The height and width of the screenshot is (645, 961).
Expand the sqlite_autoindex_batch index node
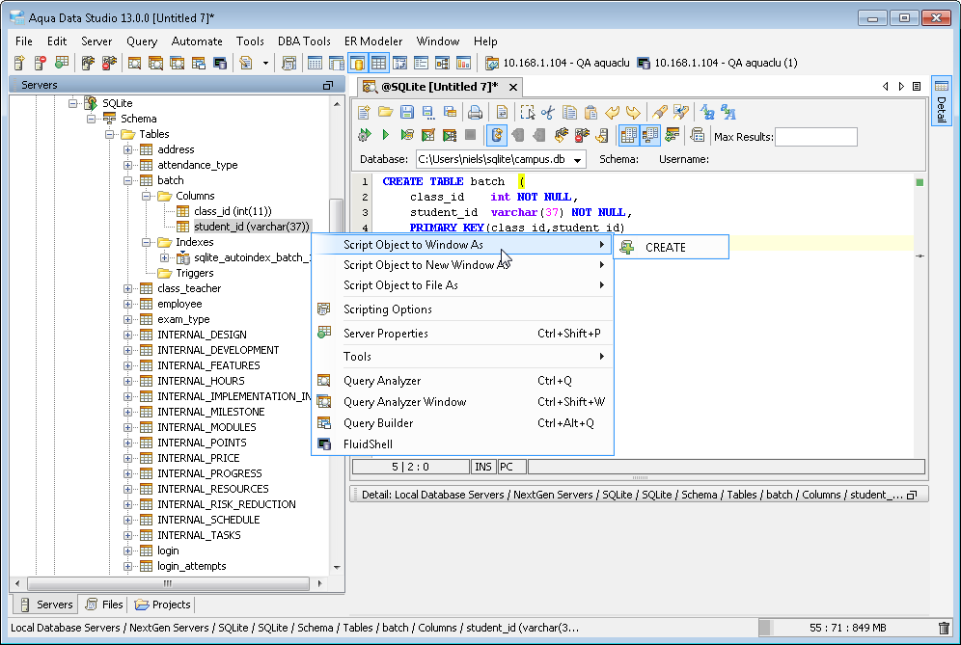164,257
